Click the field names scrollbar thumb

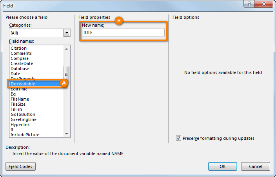coord(66,74)
